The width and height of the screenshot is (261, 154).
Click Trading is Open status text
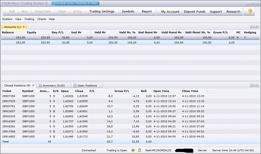[117, 150]
